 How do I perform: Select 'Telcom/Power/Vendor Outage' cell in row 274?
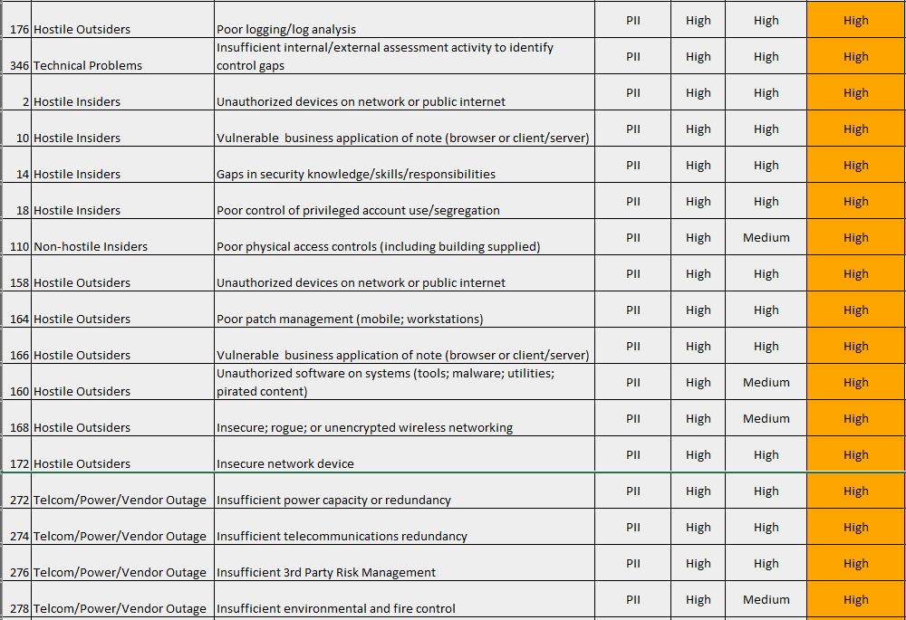[x=122, y=527]
